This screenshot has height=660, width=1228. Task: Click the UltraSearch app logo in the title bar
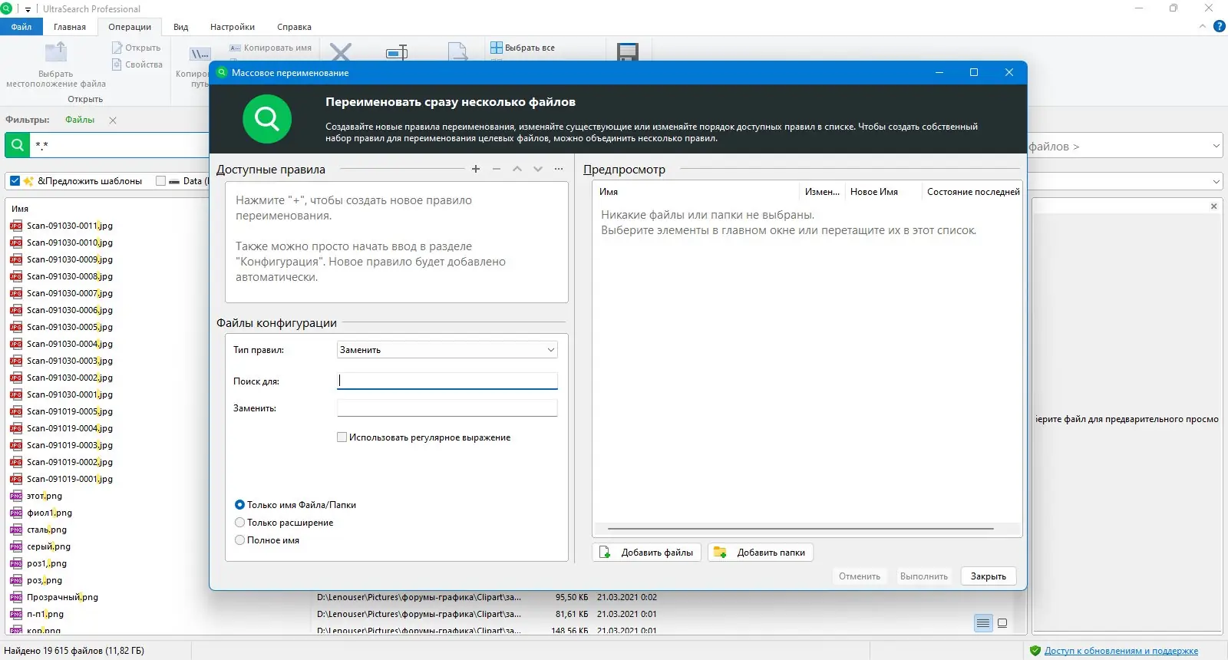click(6, 8)
